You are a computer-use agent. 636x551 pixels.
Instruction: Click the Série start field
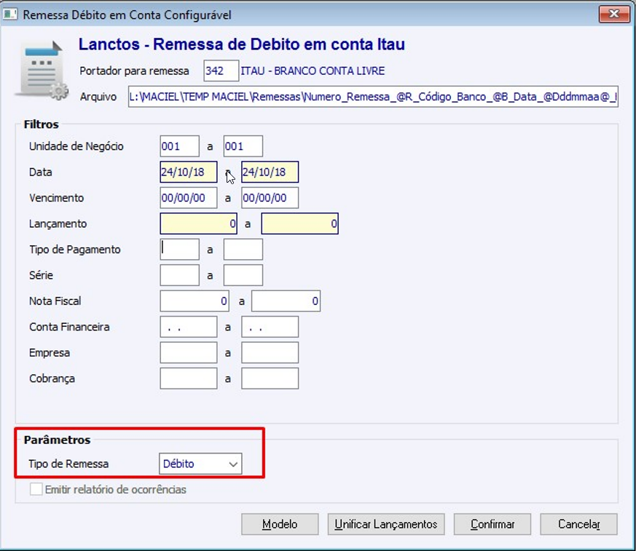[x=180, y=275]
